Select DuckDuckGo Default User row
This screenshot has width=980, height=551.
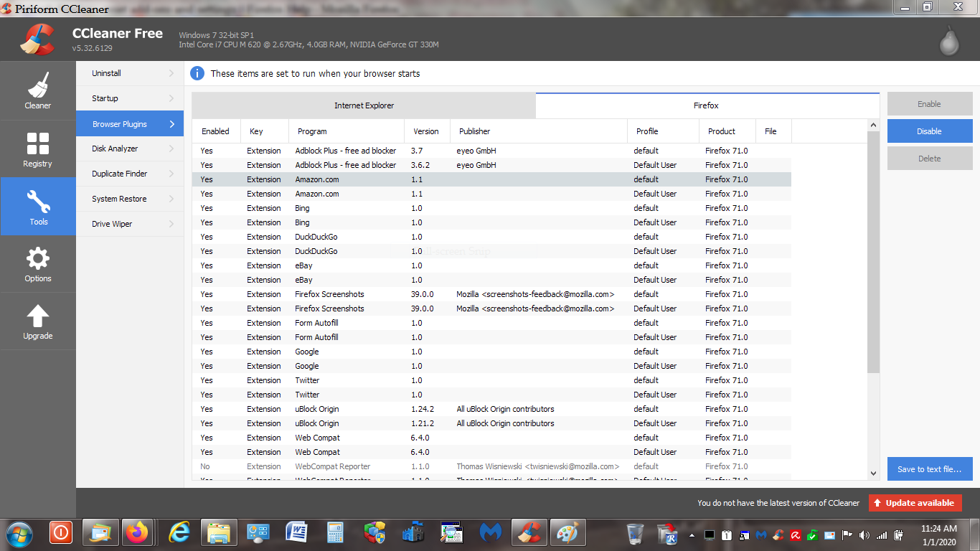[x=491, y=251]
